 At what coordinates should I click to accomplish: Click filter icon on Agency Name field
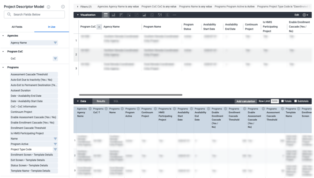click(55, 43)
